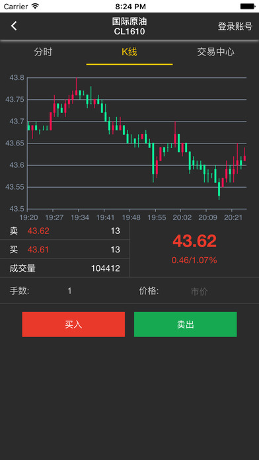Click the green 卖出 sell button

tap(186, 324)
